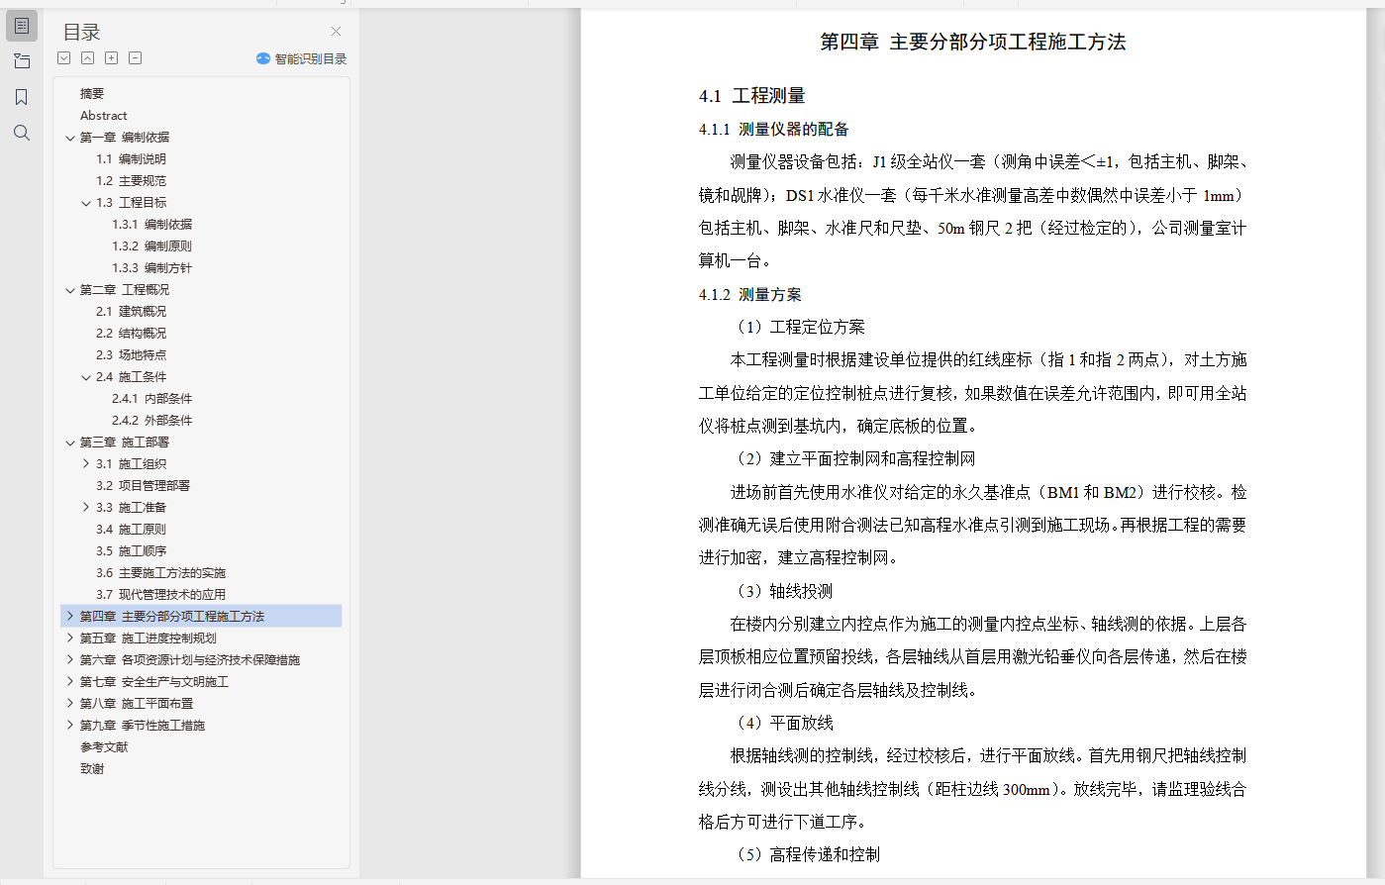Go to 1.3.1 编制依据 in outline
Image resolution: width=1385 pixels, height=885 pixels.
coord(152,225)
